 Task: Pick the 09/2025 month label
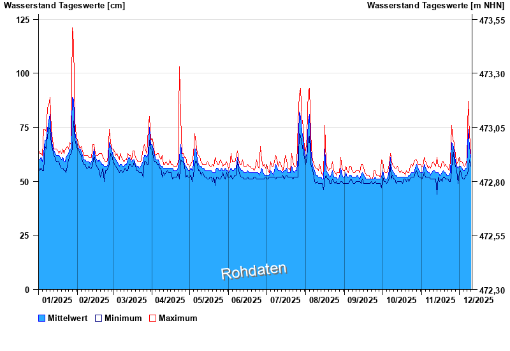361,300
